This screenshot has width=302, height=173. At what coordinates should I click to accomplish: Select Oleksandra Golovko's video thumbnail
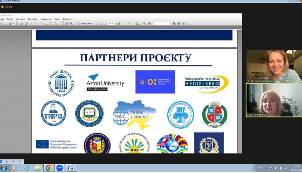pyautogui.click(x=274, y=67)
